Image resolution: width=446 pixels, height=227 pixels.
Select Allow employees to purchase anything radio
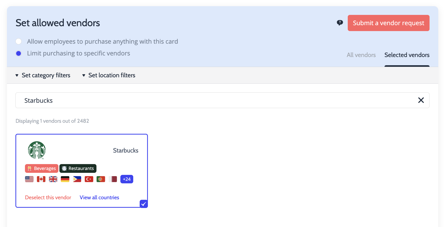click(19, 41)
